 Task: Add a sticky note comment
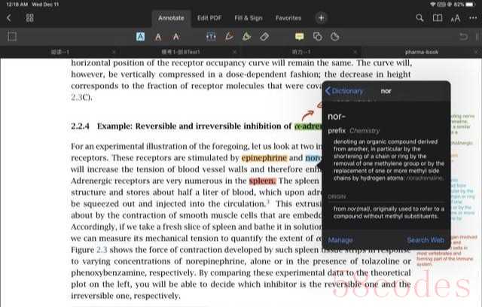[x=300, y=37]
